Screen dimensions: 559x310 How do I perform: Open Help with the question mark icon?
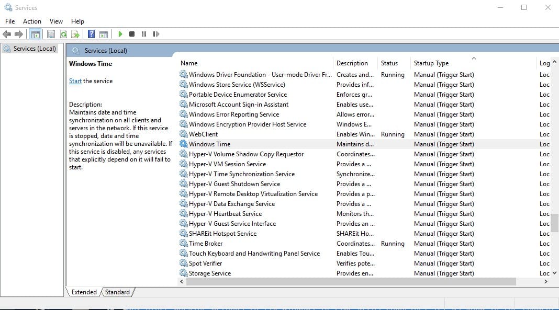(91, 34)
